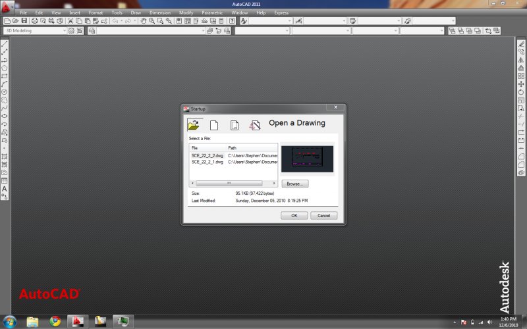This screenshot has height=329, width=527.
Task: Click the Dimension Style icon
Action: [x=298, y=21]
